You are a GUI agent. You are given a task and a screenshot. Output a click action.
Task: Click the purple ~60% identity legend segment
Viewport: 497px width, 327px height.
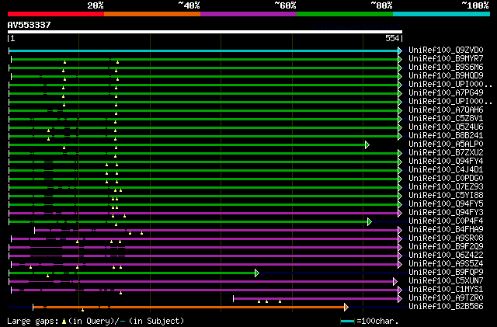tap(248, 14)
